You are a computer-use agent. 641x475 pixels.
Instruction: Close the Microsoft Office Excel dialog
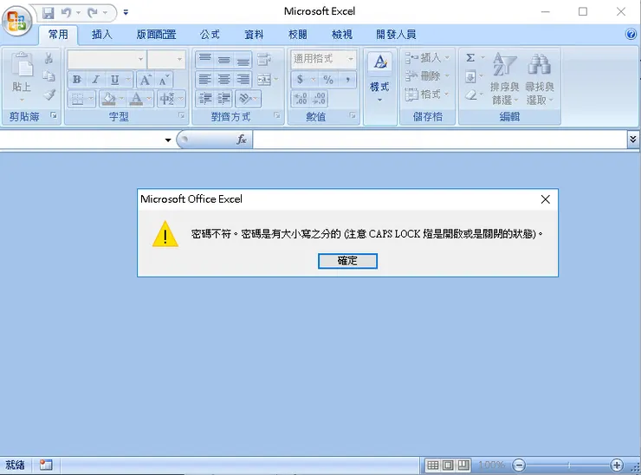click(x=546, y=199)
